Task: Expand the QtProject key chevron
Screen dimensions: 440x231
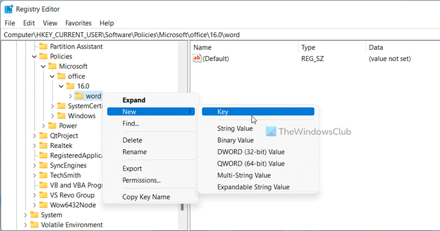Action: [35, 136]
